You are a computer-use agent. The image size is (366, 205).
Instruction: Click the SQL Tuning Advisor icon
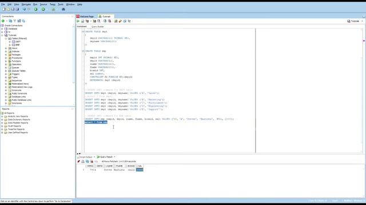pos(99,21)
